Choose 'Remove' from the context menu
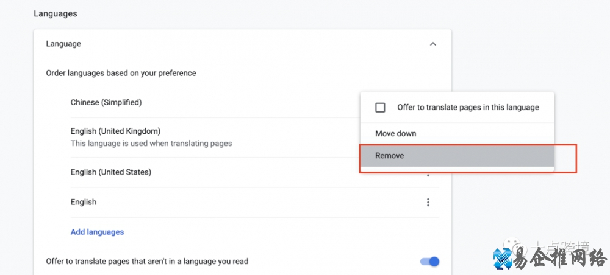This screenshot has width=610, height=275. [390, 156]
